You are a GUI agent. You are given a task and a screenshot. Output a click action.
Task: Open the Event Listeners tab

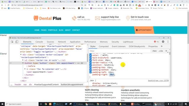pyautogui.click(x=119, y=46)
